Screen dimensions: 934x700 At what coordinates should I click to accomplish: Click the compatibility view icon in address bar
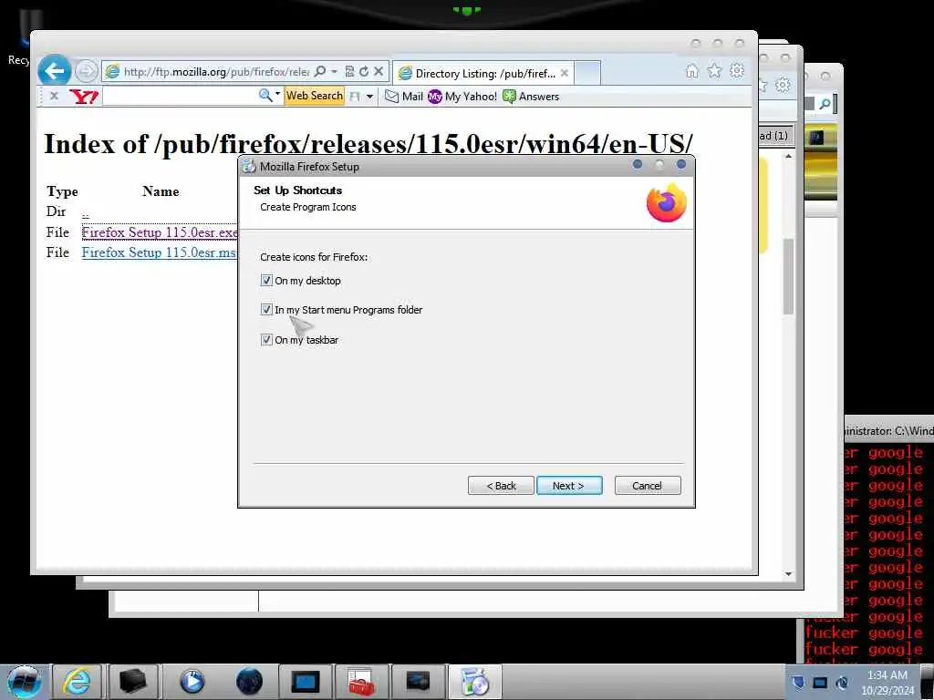coord(349,71)
